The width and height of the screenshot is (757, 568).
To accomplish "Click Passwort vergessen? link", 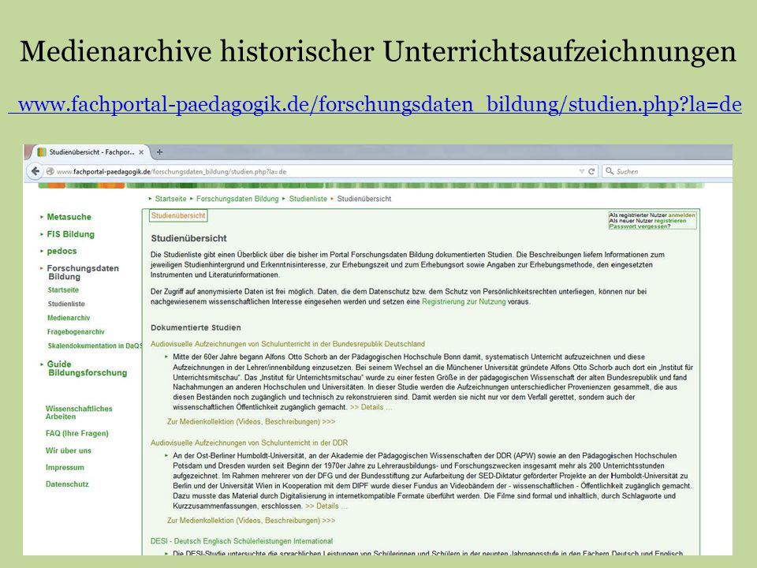I will pos(640,226).
